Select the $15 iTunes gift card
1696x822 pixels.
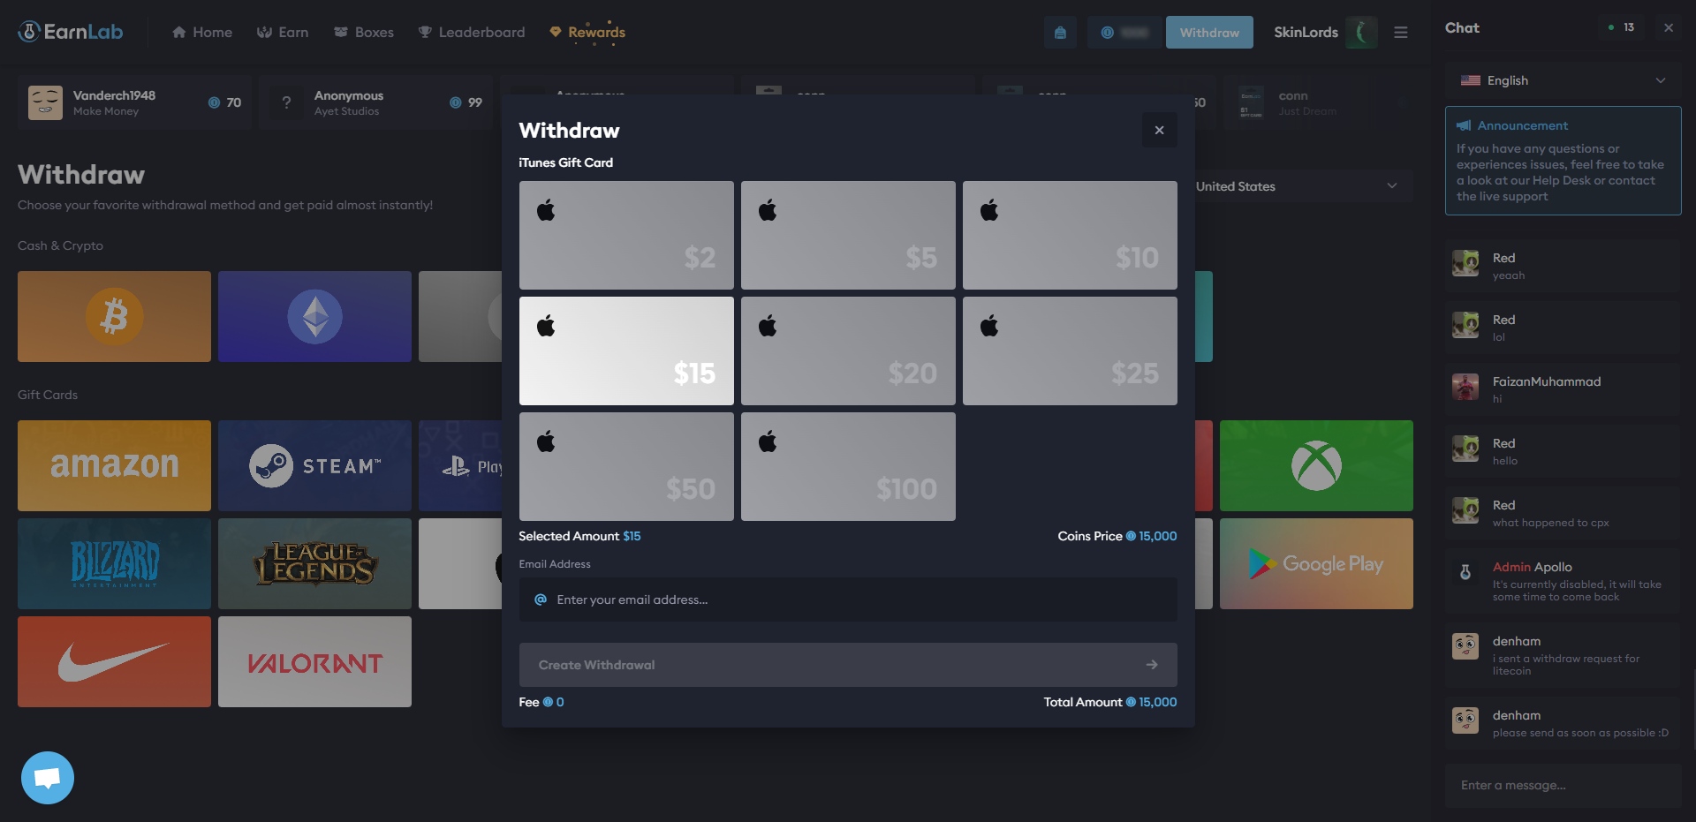tap(626, 351)
